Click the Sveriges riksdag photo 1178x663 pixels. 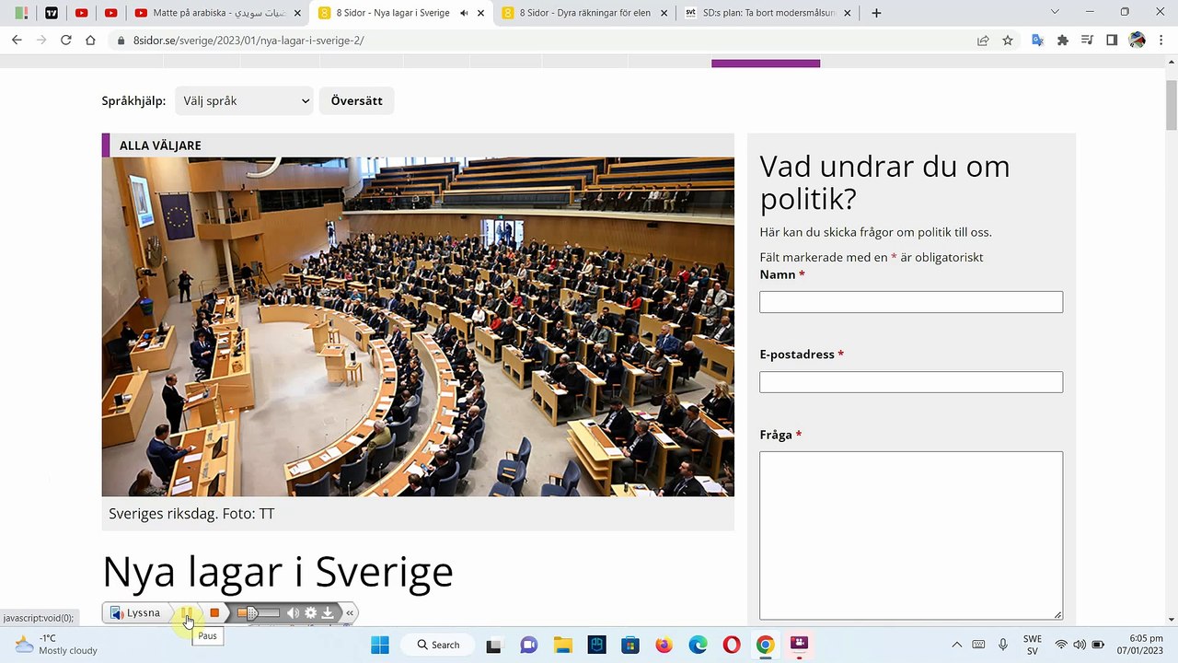coord(418,327)
